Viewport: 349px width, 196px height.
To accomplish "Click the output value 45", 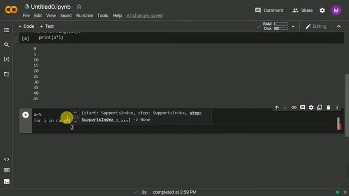I will pos(36,99).
